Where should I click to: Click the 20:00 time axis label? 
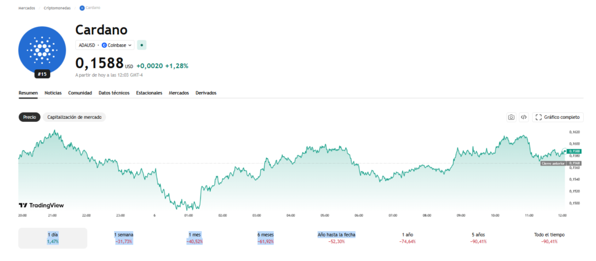click(23, 216)
